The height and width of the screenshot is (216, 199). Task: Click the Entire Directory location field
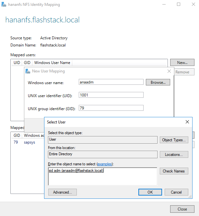(103, 154)
